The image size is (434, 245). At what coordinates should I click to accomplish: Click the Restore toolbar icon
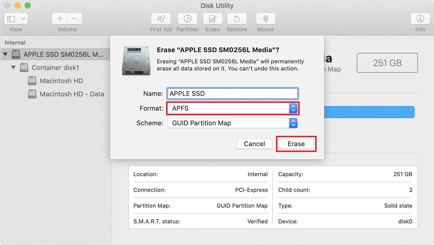(237, 19)
